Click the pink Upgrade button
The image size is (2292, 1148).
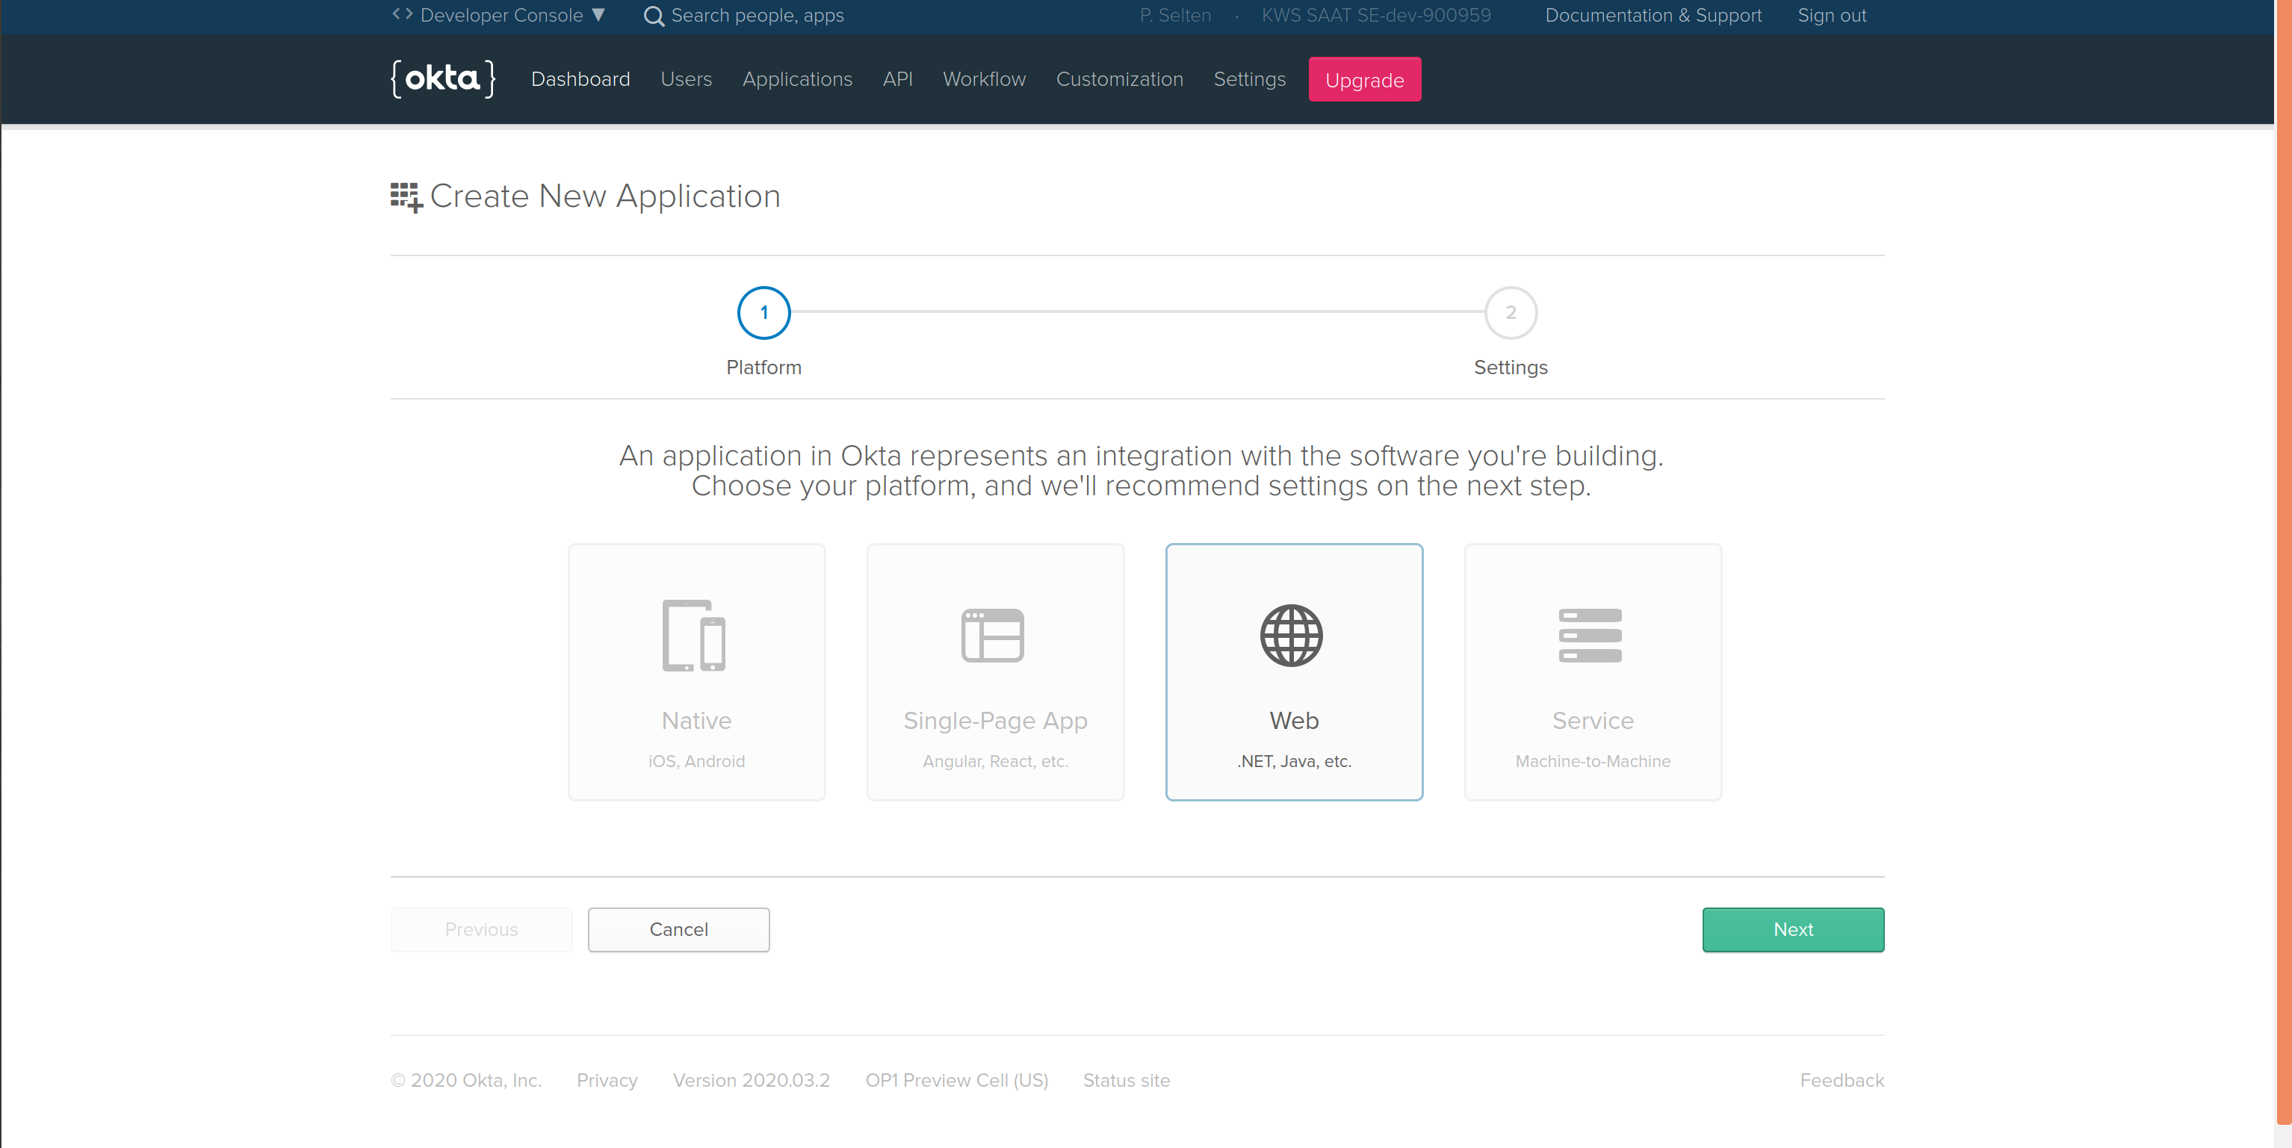click(1365, 79)
